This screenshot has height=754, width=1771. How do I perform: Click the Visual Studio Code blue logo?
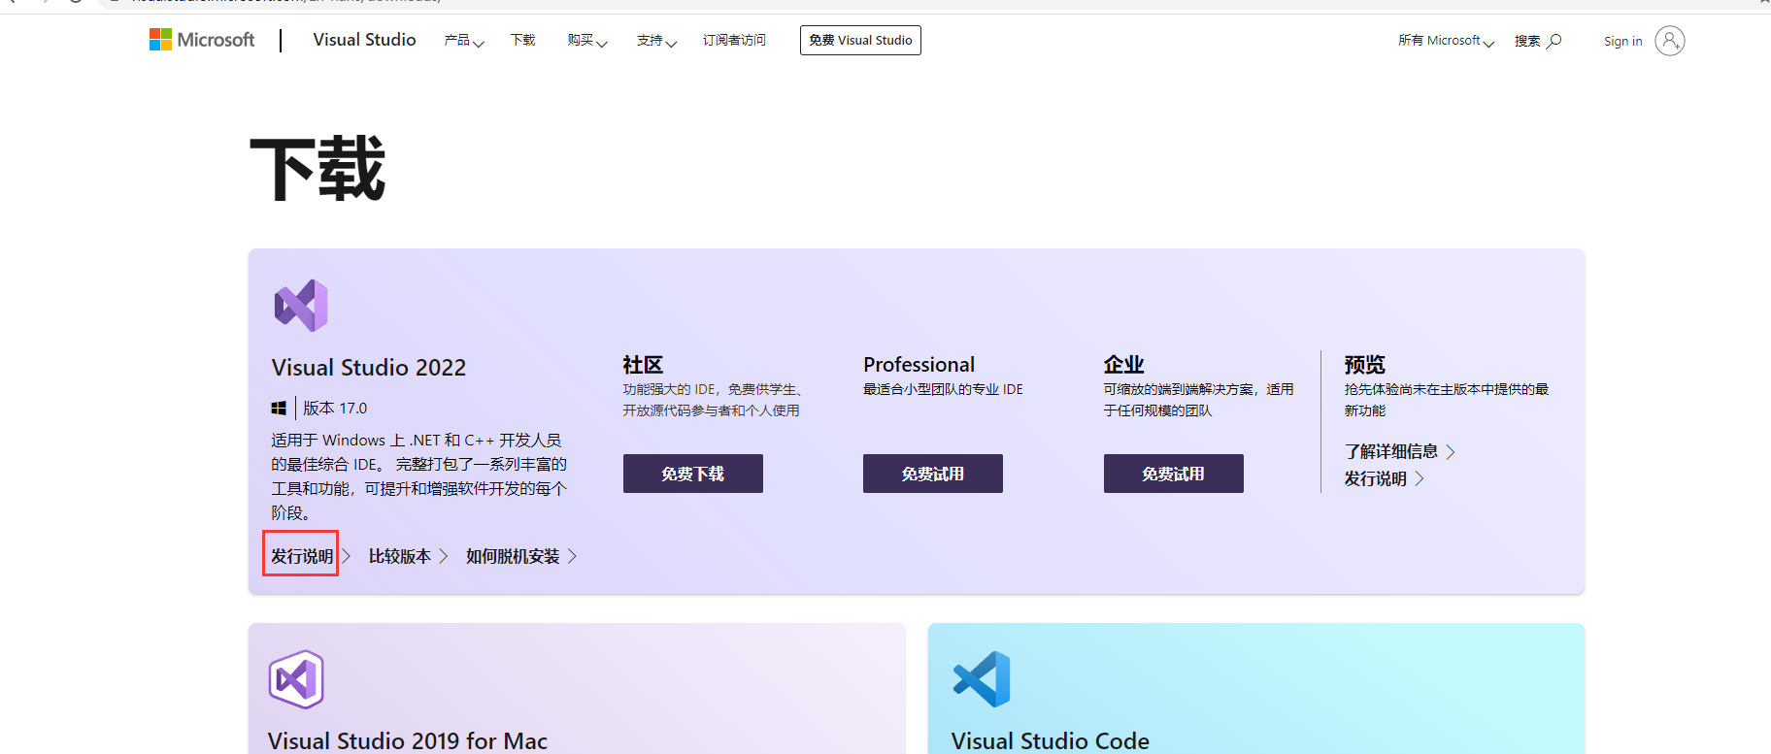(x=982, y=679)
